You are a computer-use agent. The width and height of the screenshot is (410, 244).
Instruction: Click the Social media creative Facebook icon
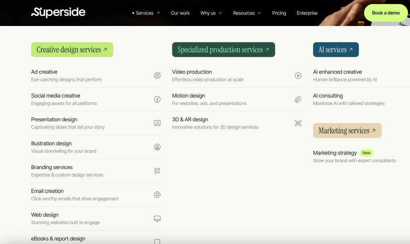coord(157,99)
